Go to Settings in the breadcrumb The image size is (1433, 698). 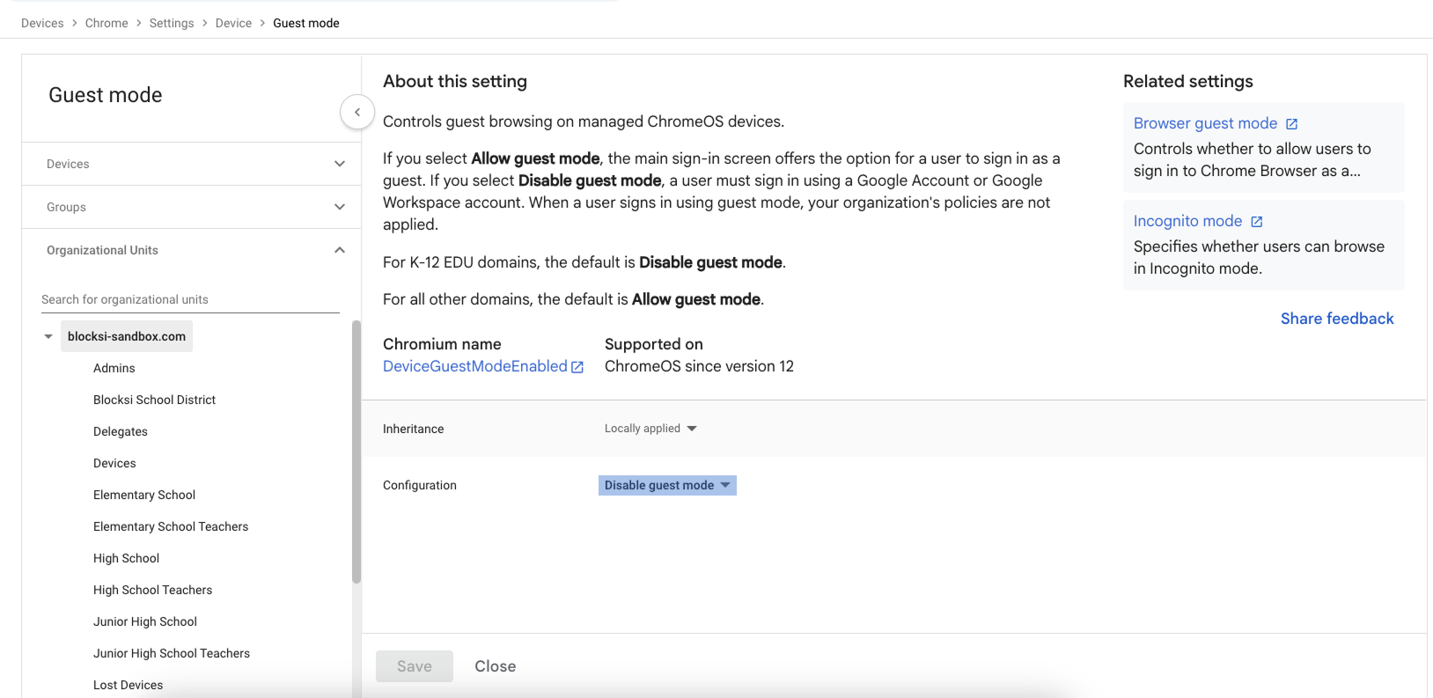[172, 23]
